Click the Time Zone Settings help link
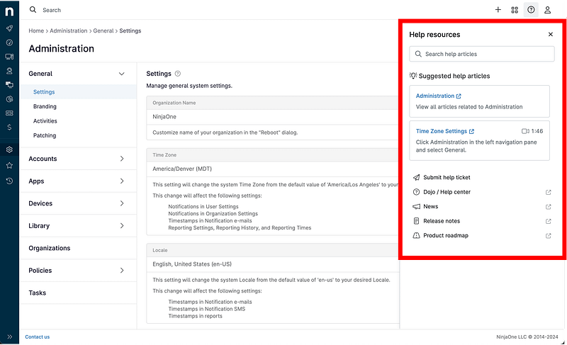This screenshot has width=567, height=345. pos(442,131)
